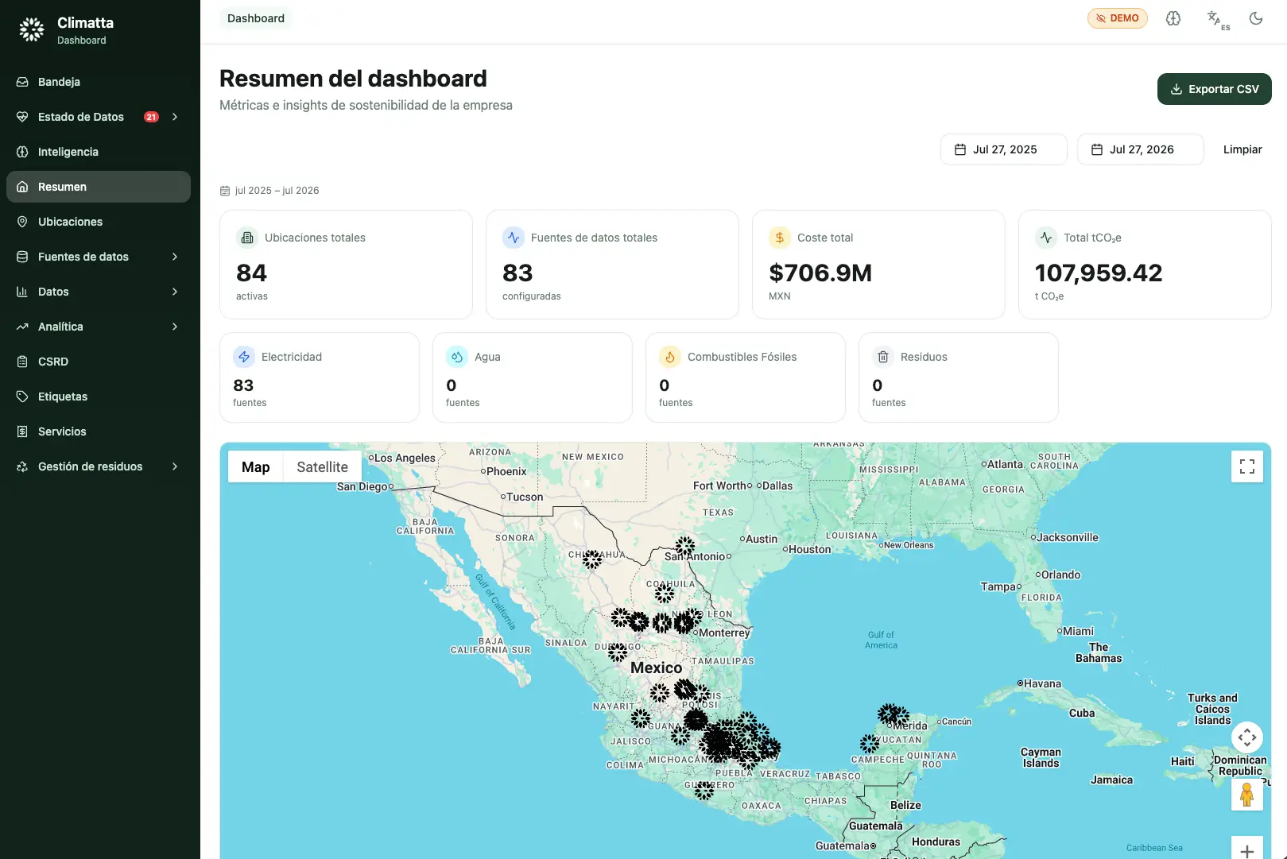Click the Fuentes de datos totales pulse icon
The image size is (1287, 859).
[x=514, y=238]
